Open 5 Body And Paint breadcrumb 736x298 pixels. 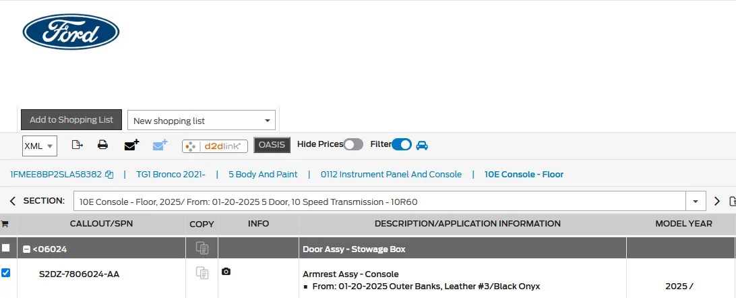[263, 174]
